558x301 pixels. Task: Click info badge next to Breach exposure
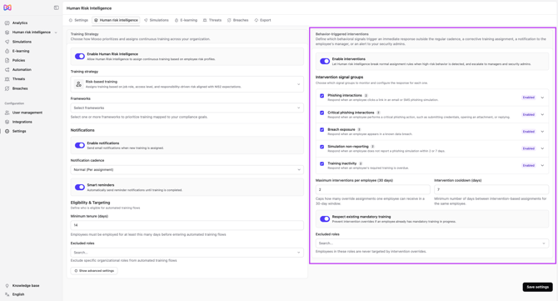pyautogui.click(x=359, y=130)
